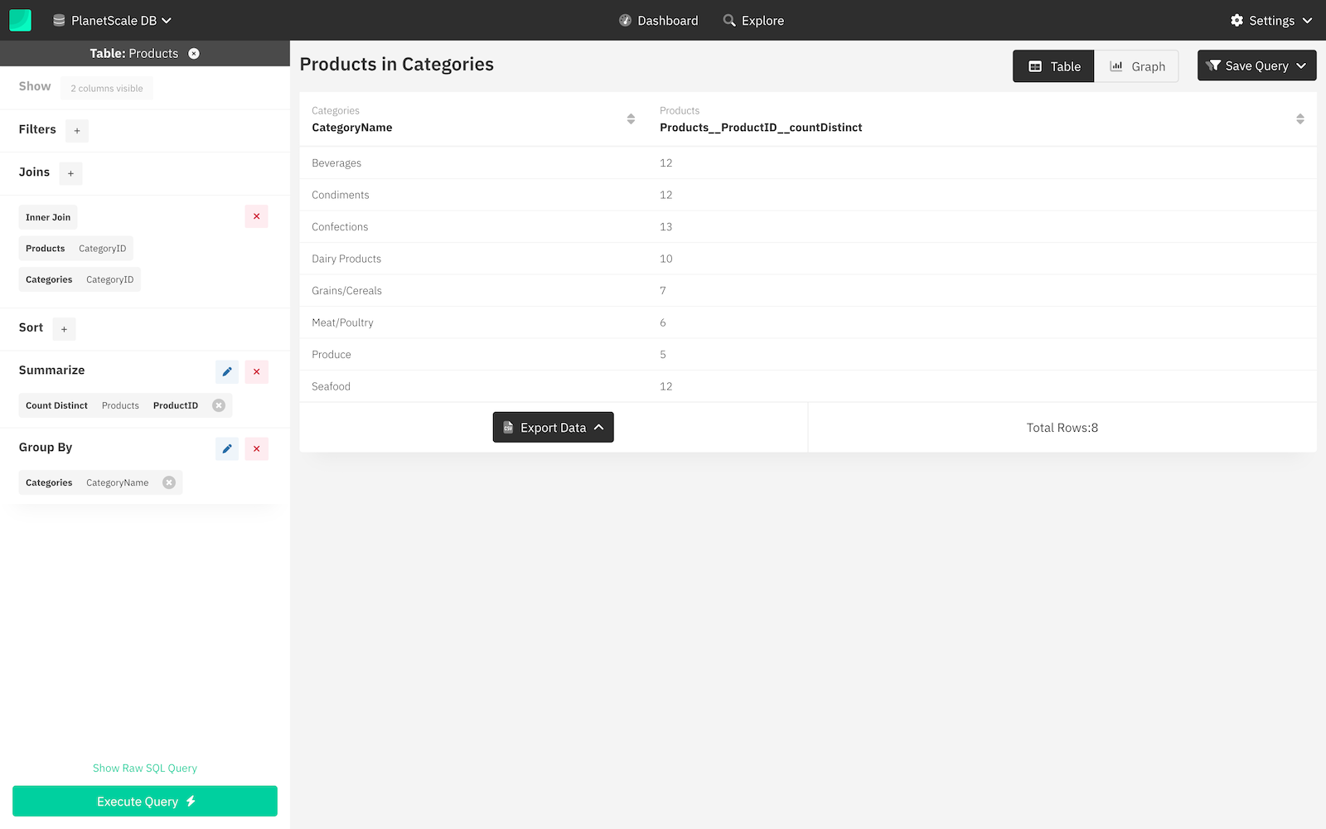The width and height of the screenshot is (1326, 829).
Task: Add a Sort rule with plus button
Action: (x=64, y=329)
